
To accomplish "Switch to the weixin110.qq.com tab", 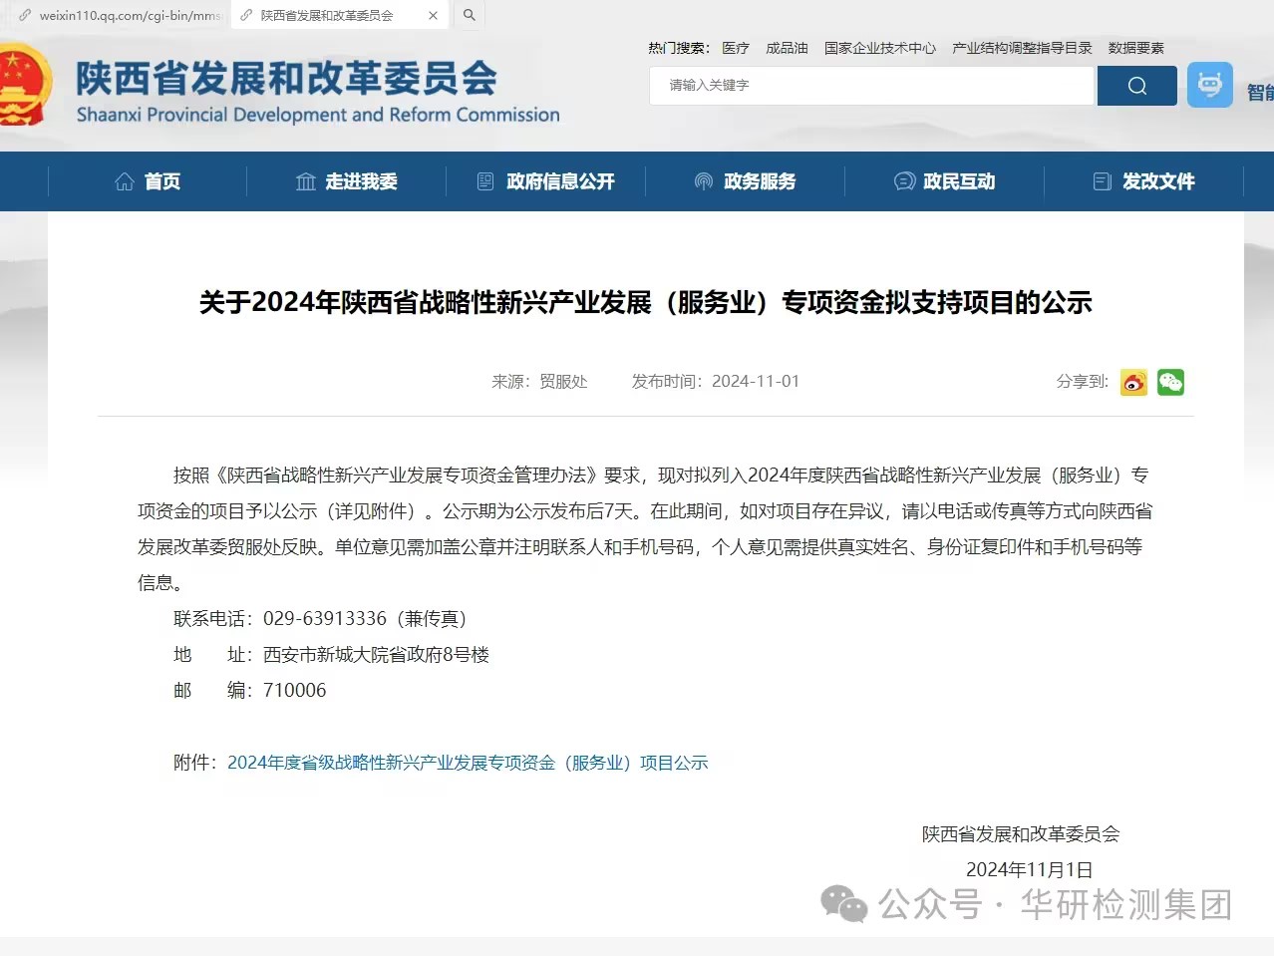I will pos(118,16).
